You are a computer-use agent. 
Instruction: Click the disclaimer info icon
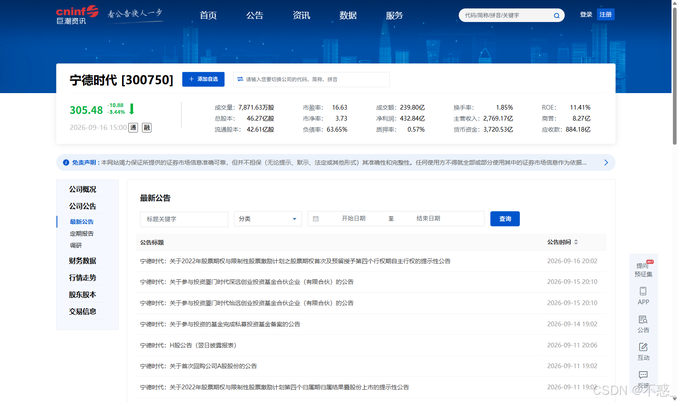[66, 162]
